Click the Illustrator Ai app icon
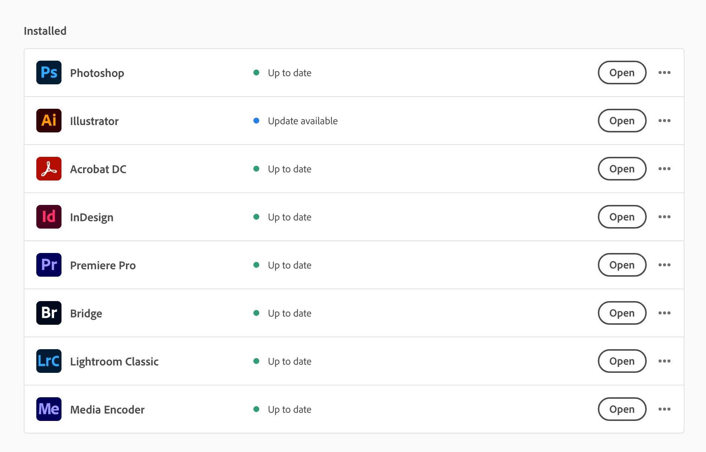 [x=49, y=121]
